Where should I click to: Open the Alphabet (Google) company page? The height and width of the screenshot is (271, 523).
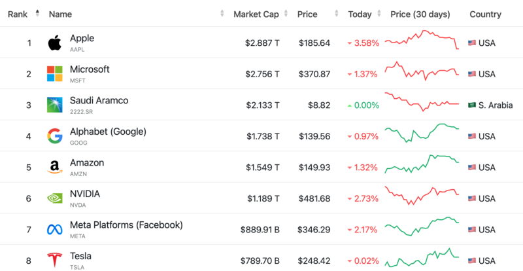tap(108, 132)
